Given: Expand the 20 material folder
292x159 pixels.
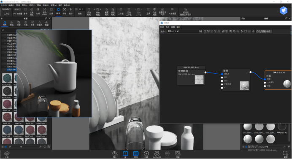Looking at the screenshot, I should [x=5, y=61].
